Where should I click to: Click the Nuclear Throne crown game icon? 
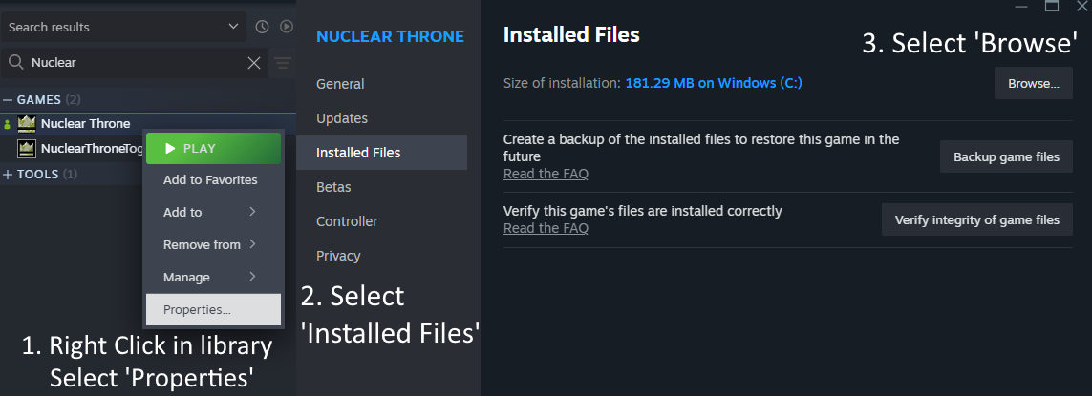pos(27,123)
